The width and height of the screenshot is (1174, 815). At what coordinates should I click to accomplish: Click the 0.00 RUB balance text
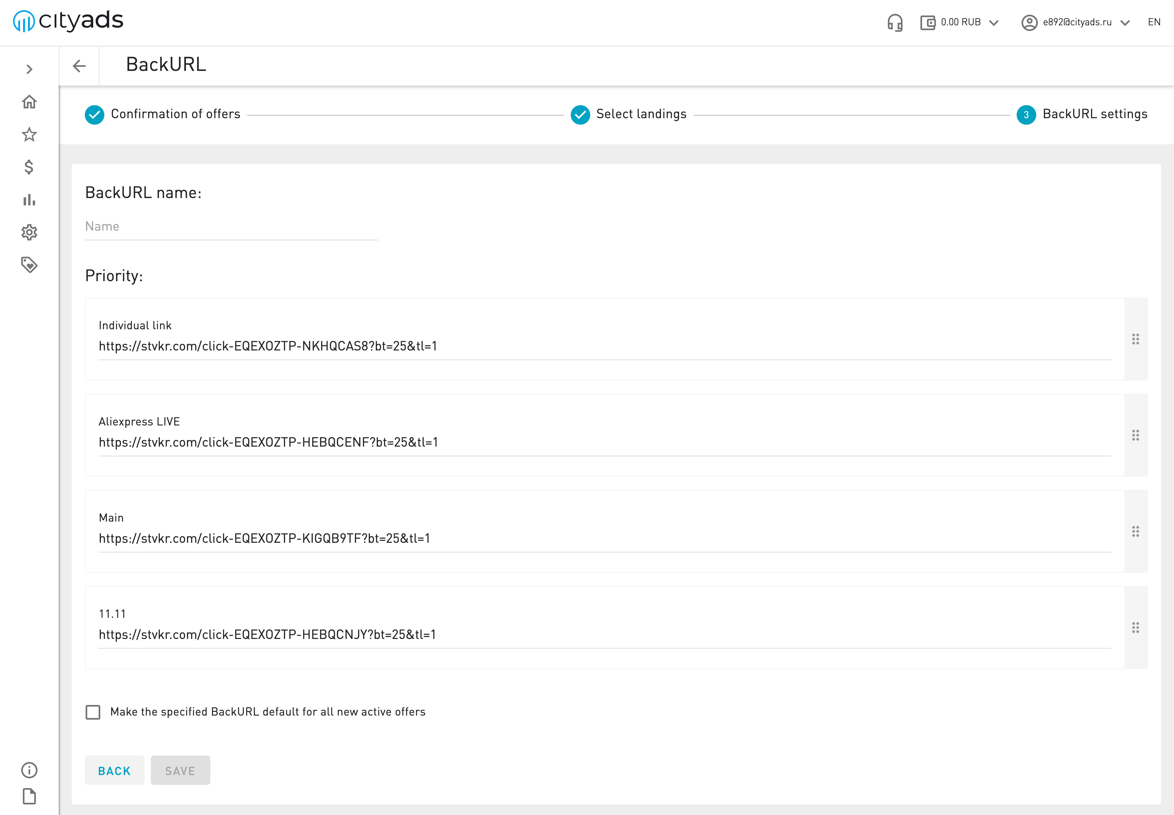coord(960,22)
